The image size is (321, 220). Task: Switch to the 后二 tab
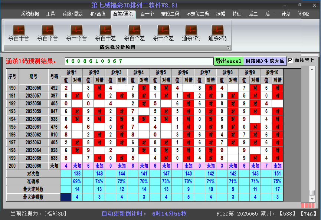[x=253, y=14]
